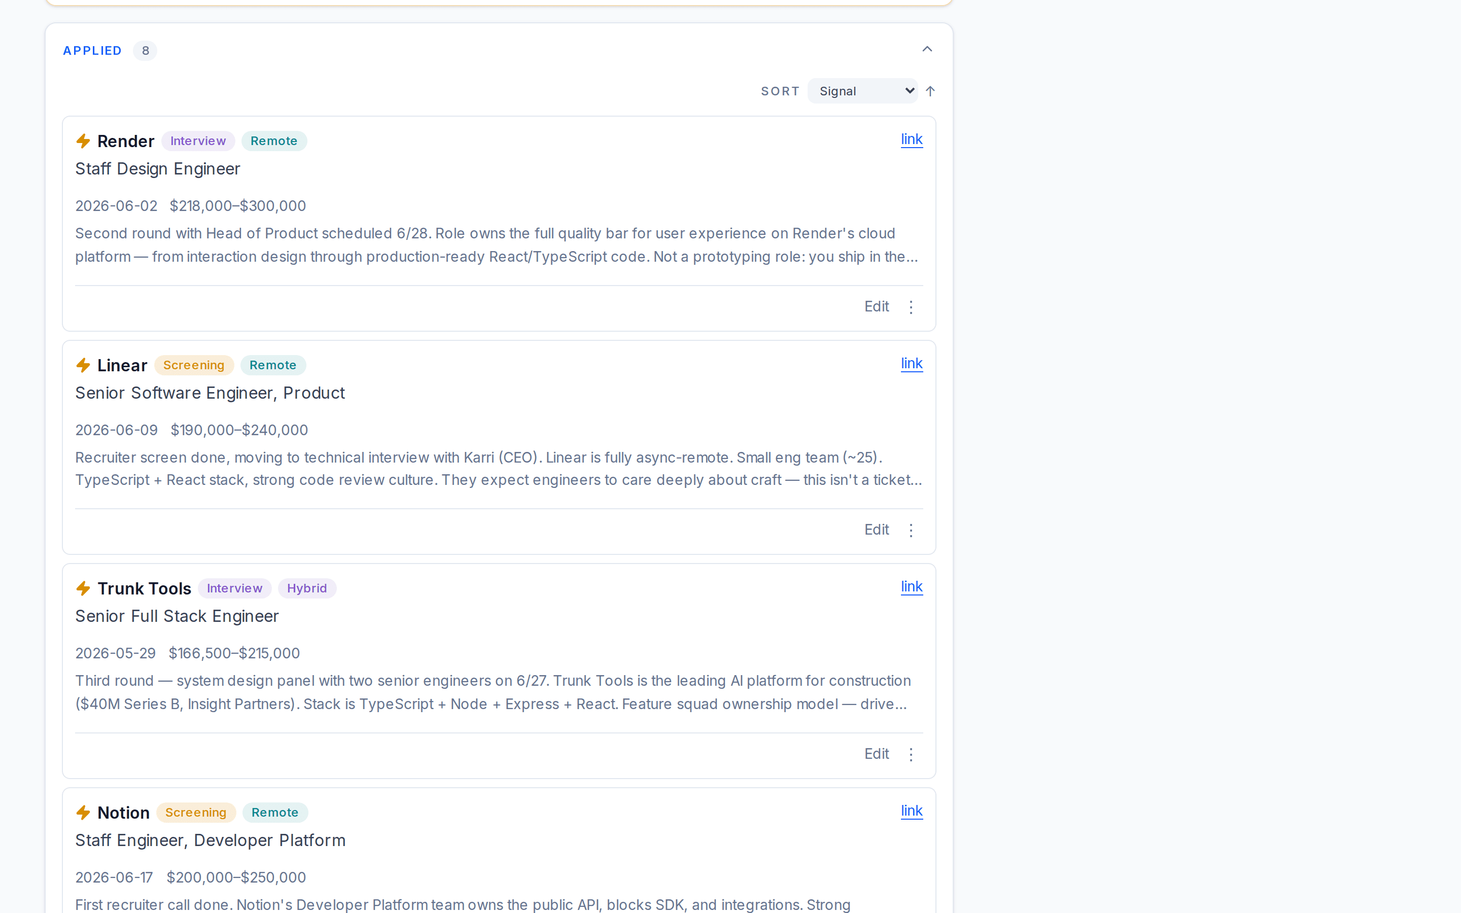The width and height of the screenshot is (1461, 913).
Task: Click the APPLIED section heading
Action: click(x=92, y=51)
